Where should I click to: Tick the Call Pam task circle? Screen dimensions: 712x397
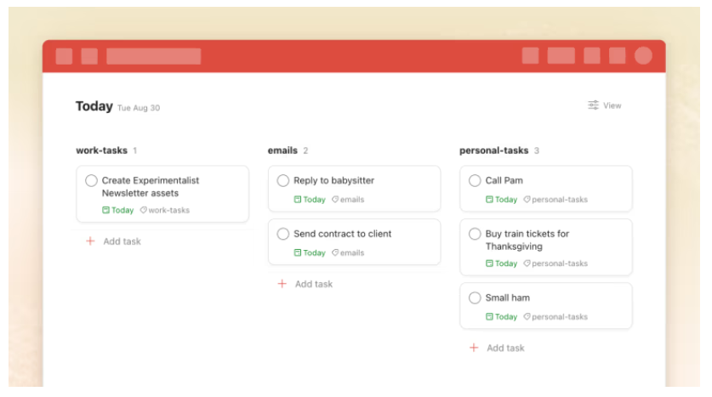(x=475, y=180)
